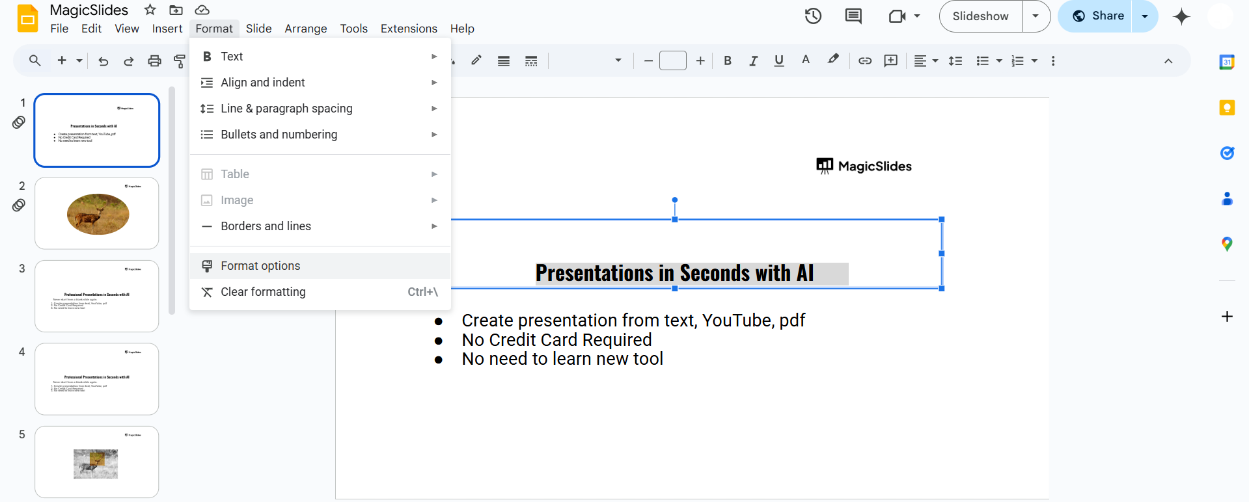
Task: Open the highlight color picker
Action: (x=833, y=60)
